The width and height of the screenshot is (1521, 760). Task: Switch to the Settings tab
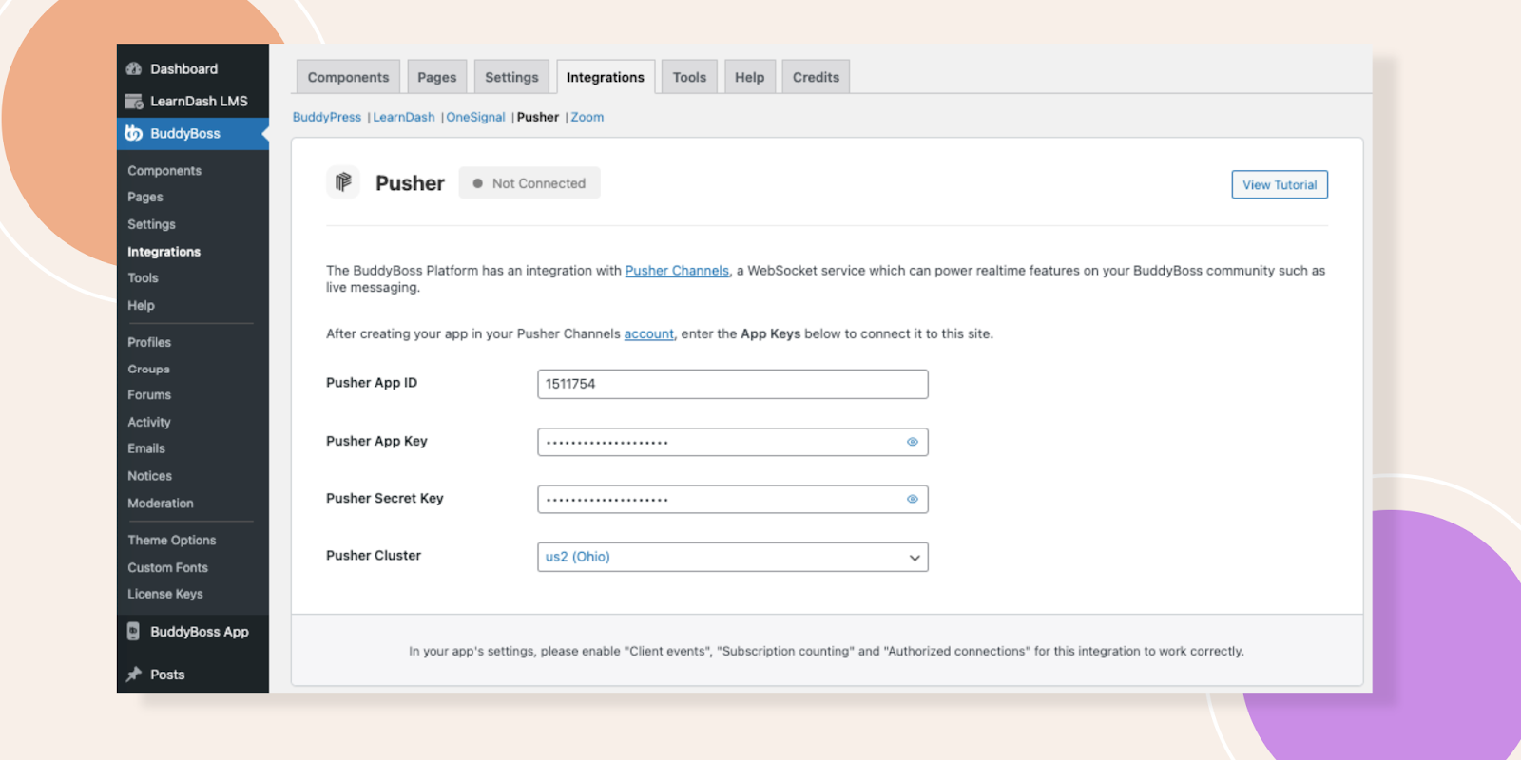click(511, 77)
